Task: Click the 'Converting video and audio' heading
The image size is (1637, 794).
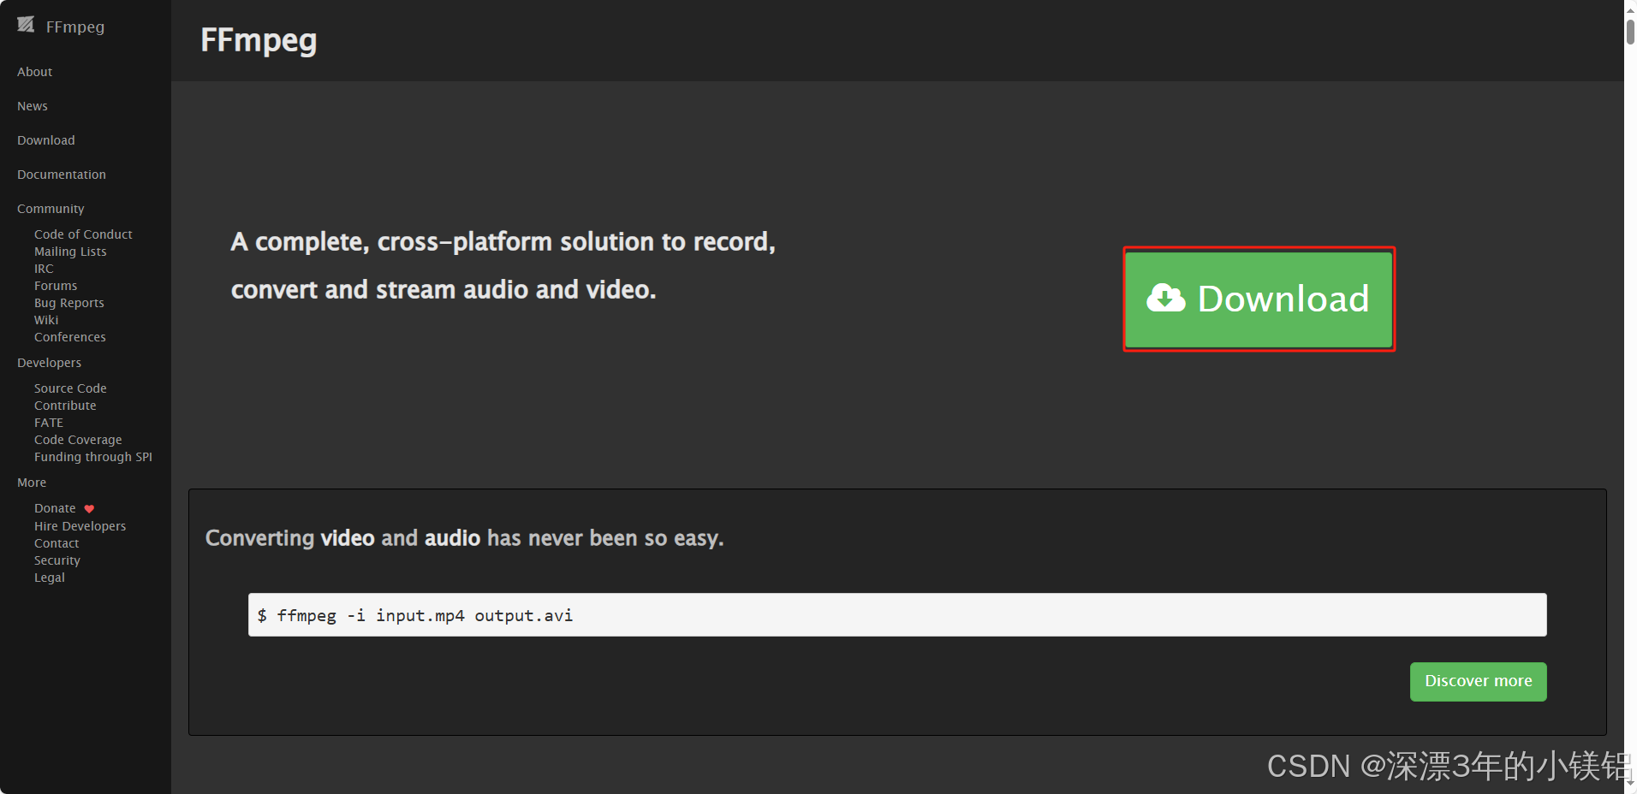Action: (465, 538)
